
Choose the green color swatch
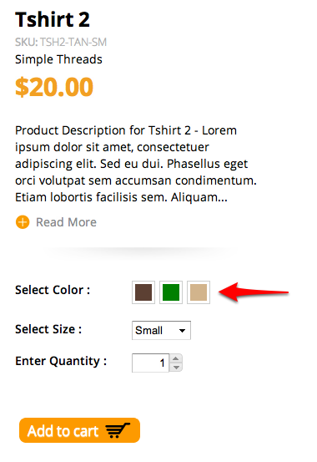pos(171,292)
